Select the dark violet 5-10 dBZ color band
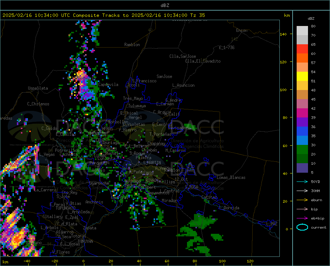The height and width of the screenshot is (266, 330). coord(302,168)
